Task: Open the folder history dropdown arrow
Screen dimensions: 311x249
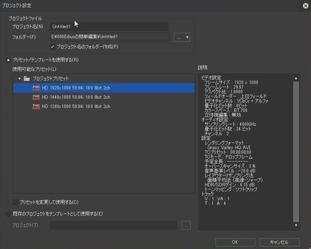Action: pyautogui.click(x=187, y=37)
